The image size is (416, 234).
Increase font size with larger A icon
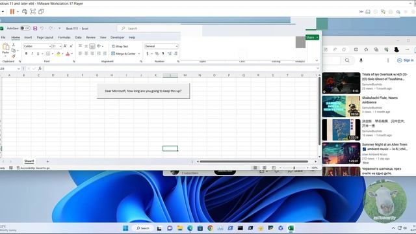point(65,46)
